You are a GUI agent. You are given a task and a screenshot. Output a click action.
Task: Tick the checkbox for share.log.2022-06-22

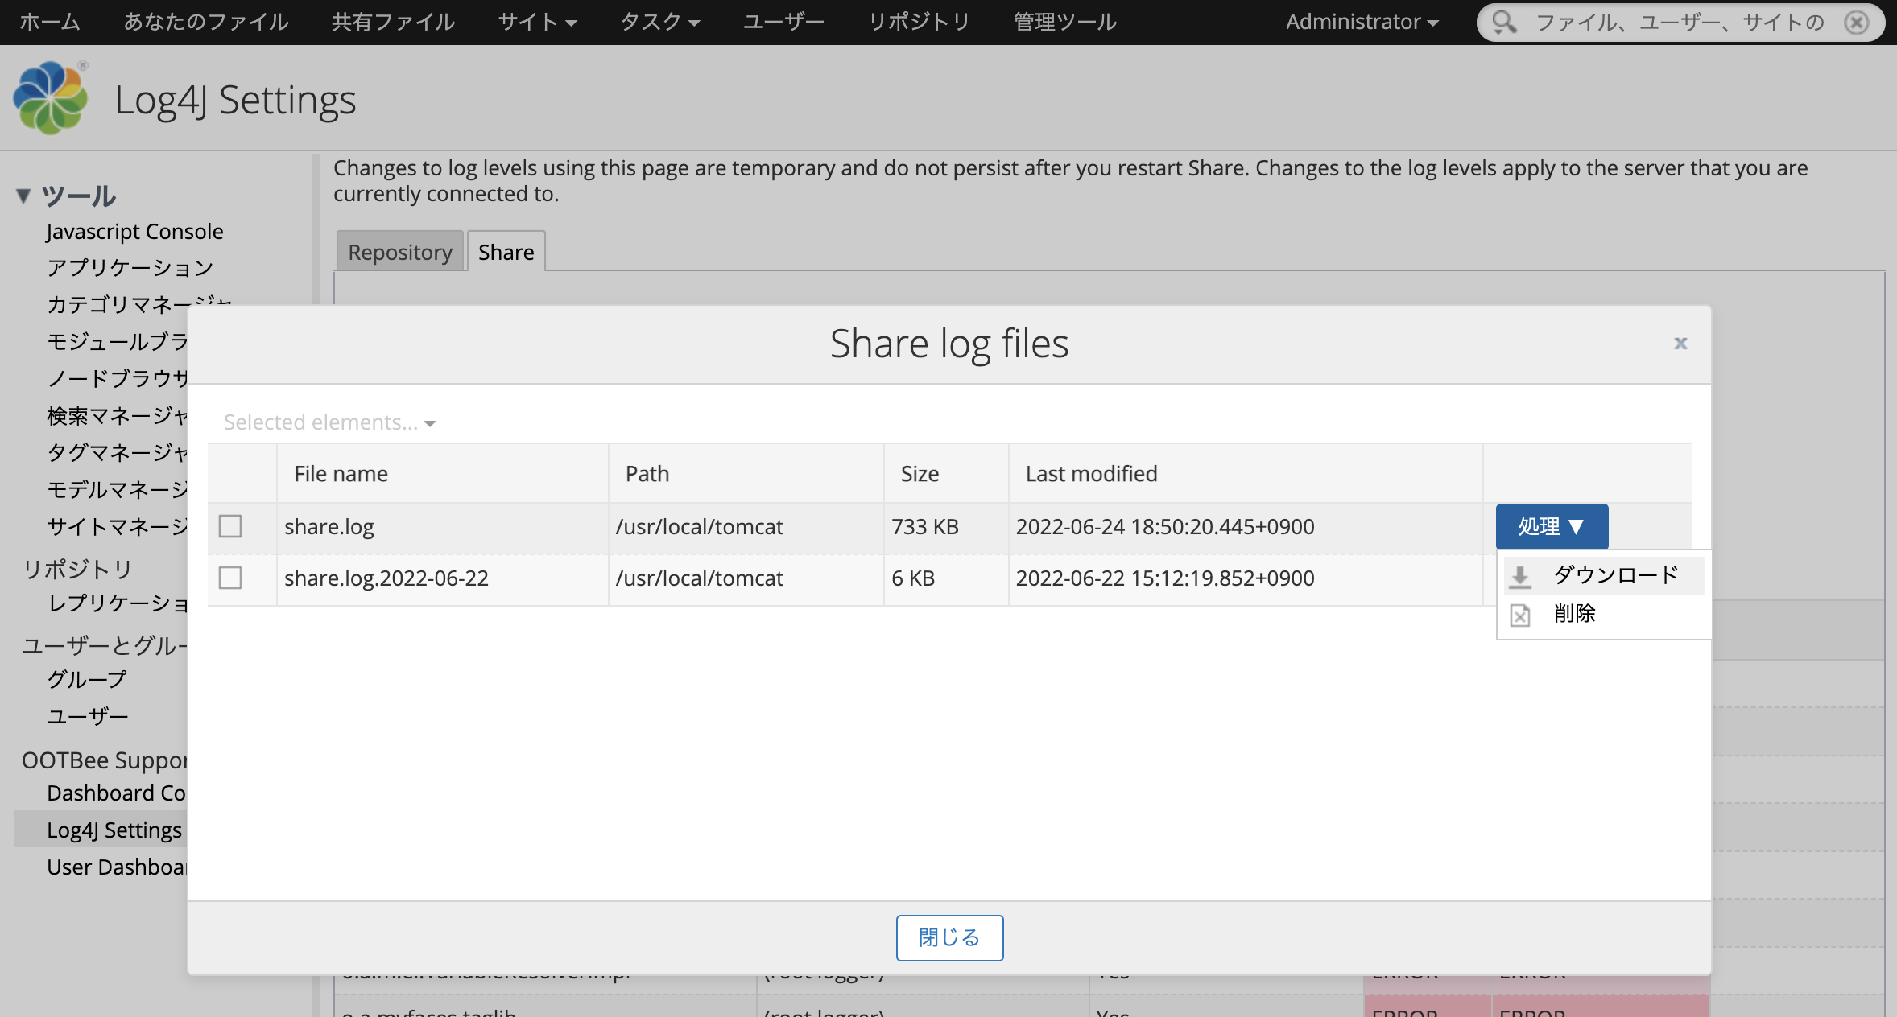[230, 578]
